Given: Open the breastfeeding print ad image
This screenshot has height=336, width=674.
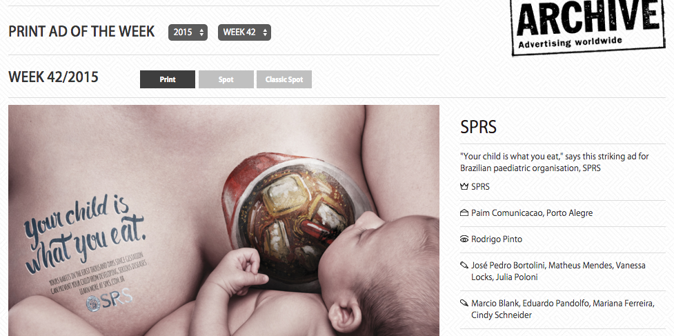Looking at the screenshot, I should click(x=224, y=220).
